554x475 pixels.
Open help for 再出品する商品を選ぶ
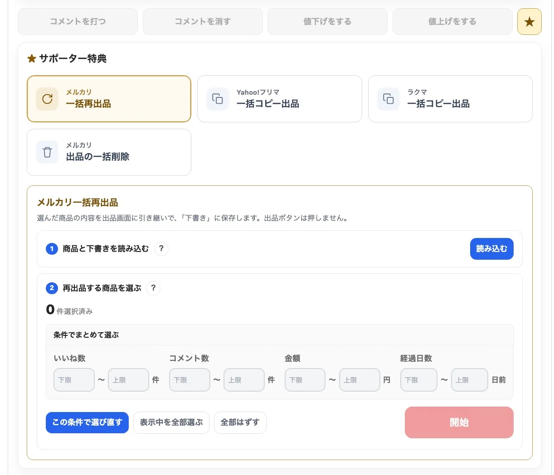click(x=153, y=288)
